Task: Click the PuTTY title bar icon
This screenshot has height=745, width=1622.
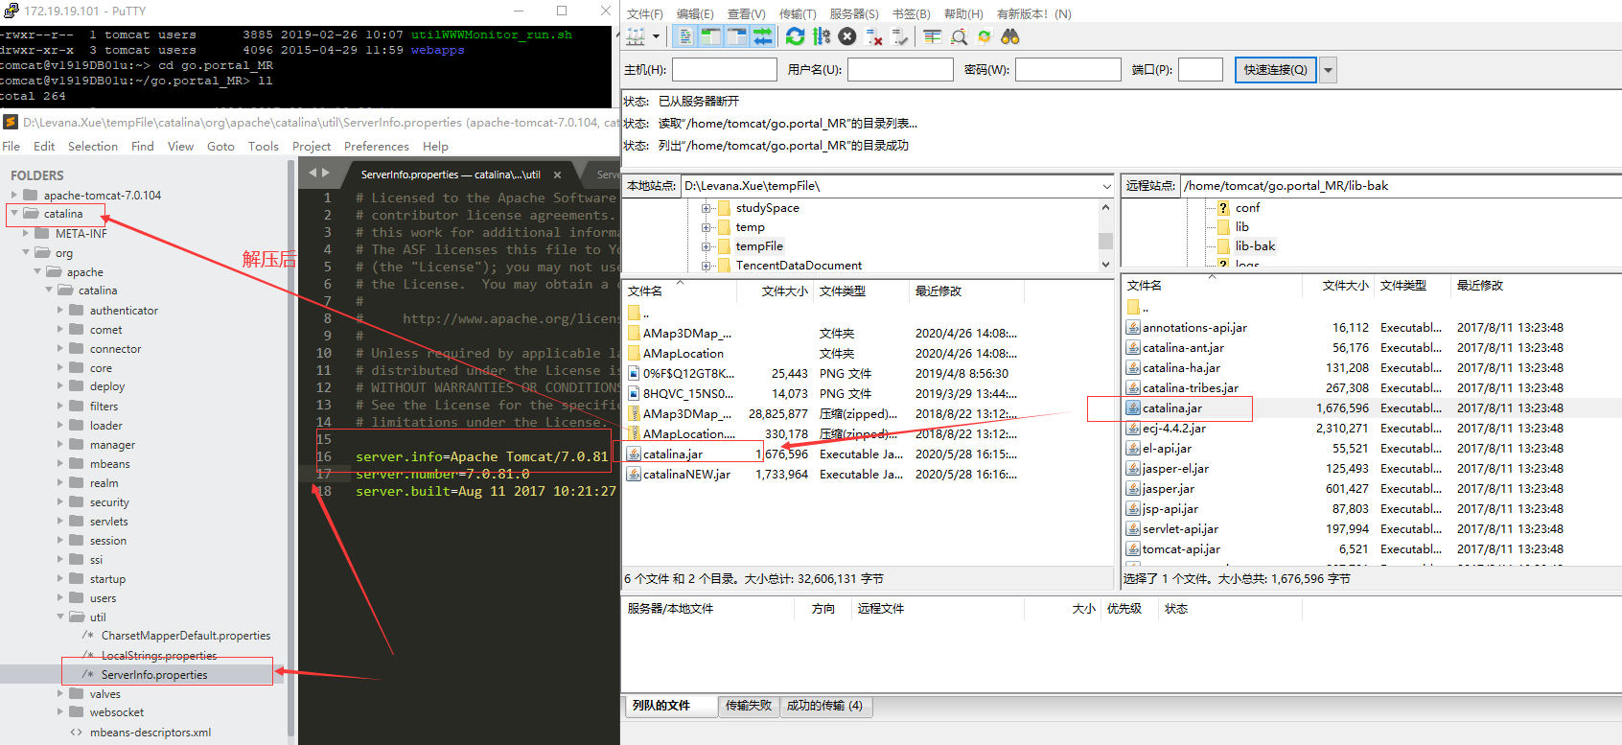Action: (11, 11)
